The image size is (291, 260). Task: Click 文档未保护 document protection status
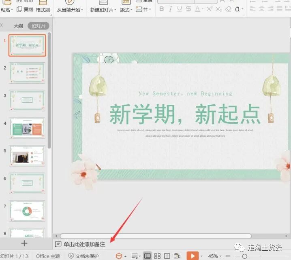83,256
